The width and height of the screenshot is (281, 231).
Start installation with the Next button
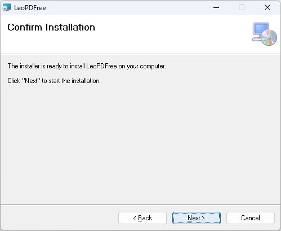(x=197, y=218)
